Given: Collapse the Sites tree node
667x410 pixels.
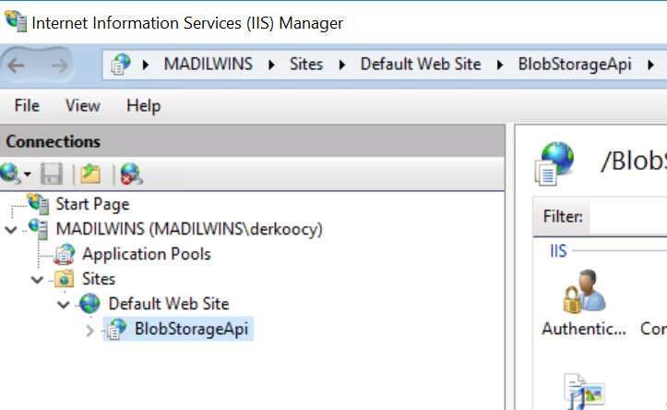Looking at the screenshot, I should coord(38,279).
